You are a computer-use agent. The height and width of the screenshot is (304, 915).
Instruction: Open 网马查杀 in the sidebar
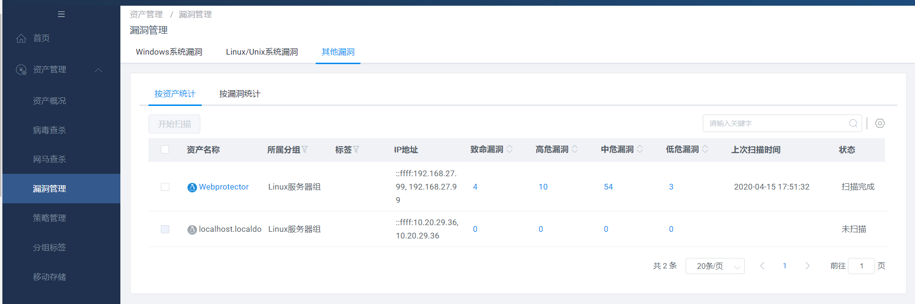[x=49, y=159]
